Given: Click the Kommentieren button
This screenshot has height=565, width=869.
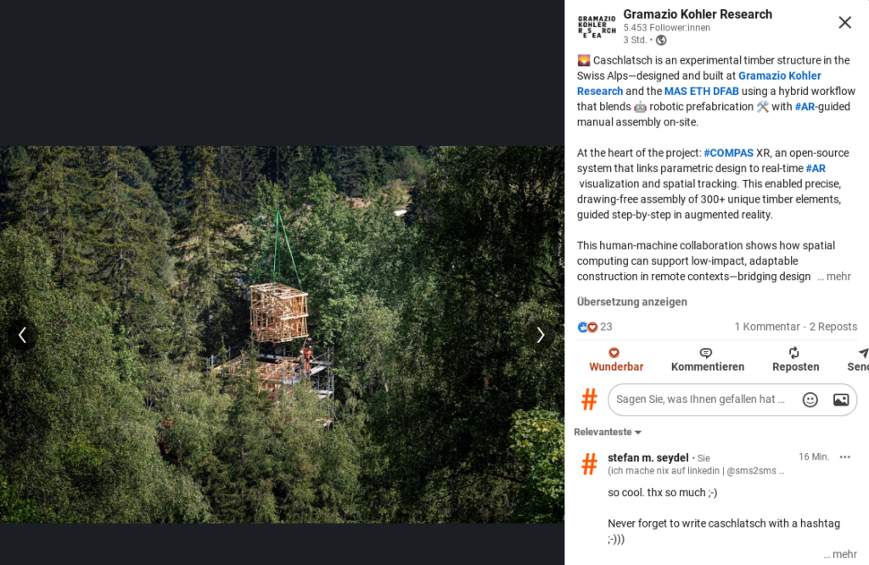Looking at the screenshot, I should click(707, 360).
